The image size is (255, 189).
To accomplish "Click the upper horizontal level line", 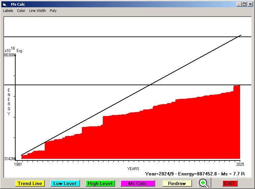I will 99,37.
